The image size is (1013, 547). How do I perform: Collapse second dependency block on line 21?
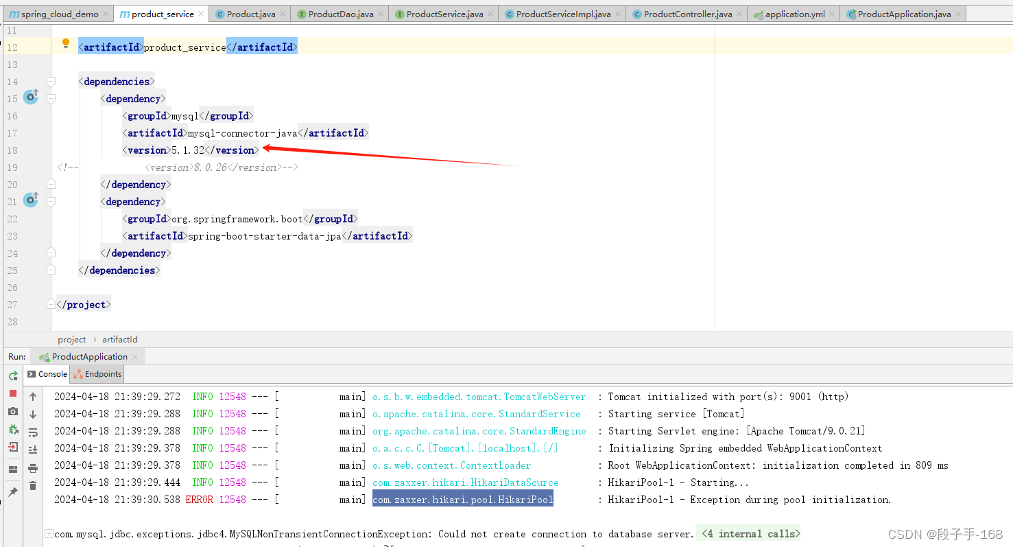[51, 201]
